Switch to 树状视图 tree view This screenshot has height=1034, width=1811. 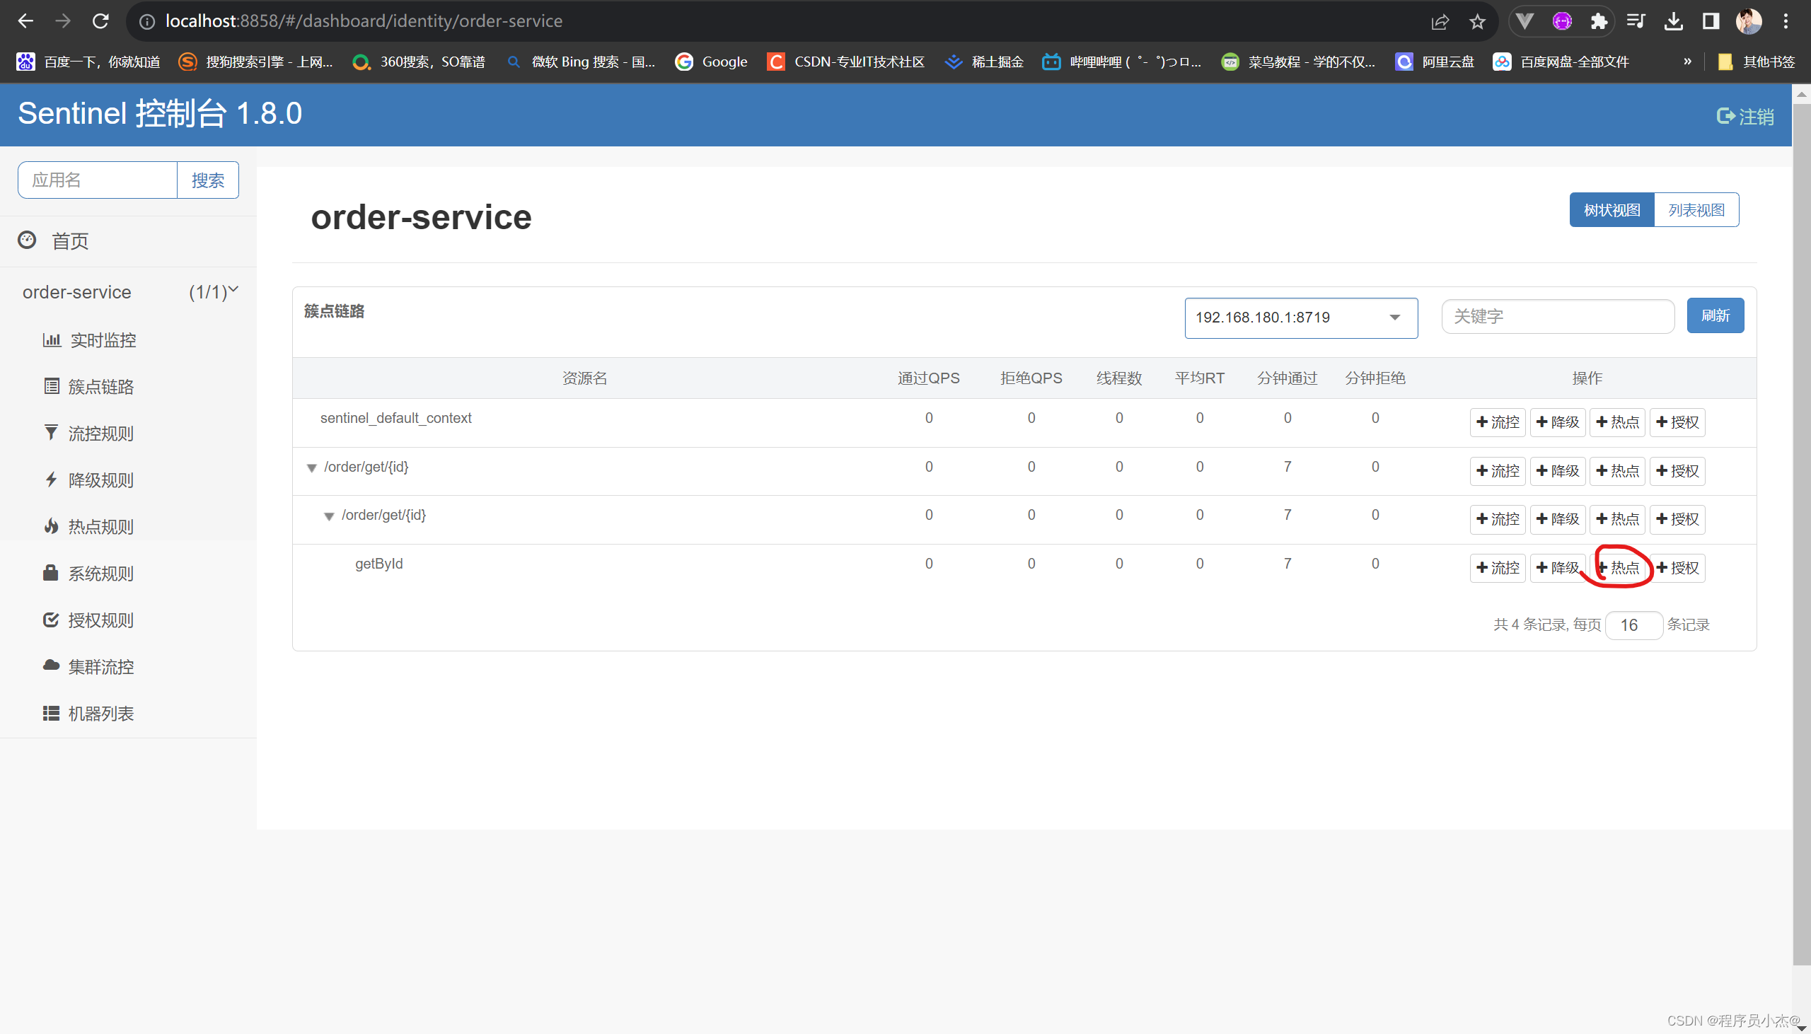click(x=1612, y=210)
